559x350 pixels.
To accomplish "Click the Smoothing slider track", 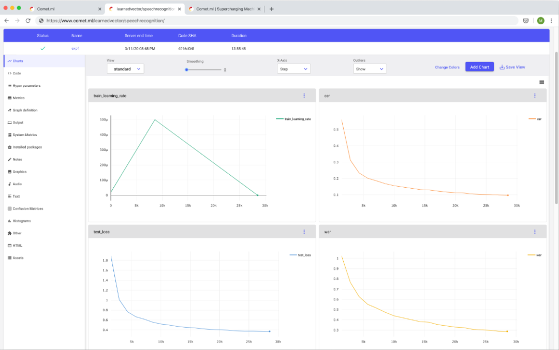I will pyautogui.click(x=204, y=70).
